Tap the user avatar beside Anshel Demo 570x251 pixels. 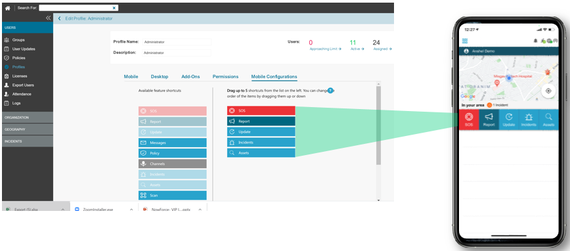pos(466,51)
